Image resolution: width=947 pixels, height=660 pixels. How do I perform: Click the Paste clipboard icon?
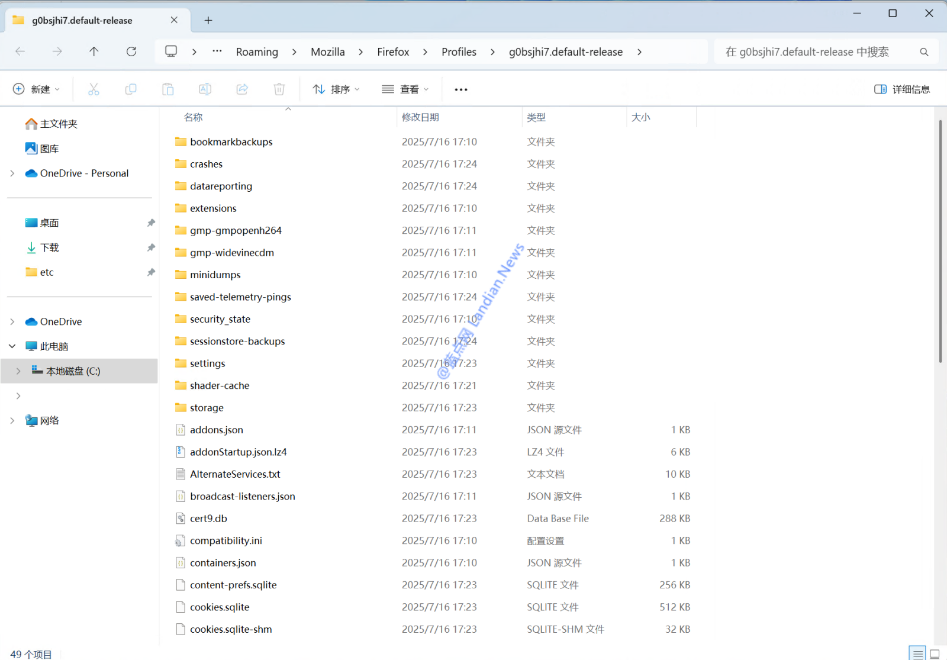click(168, 89)
